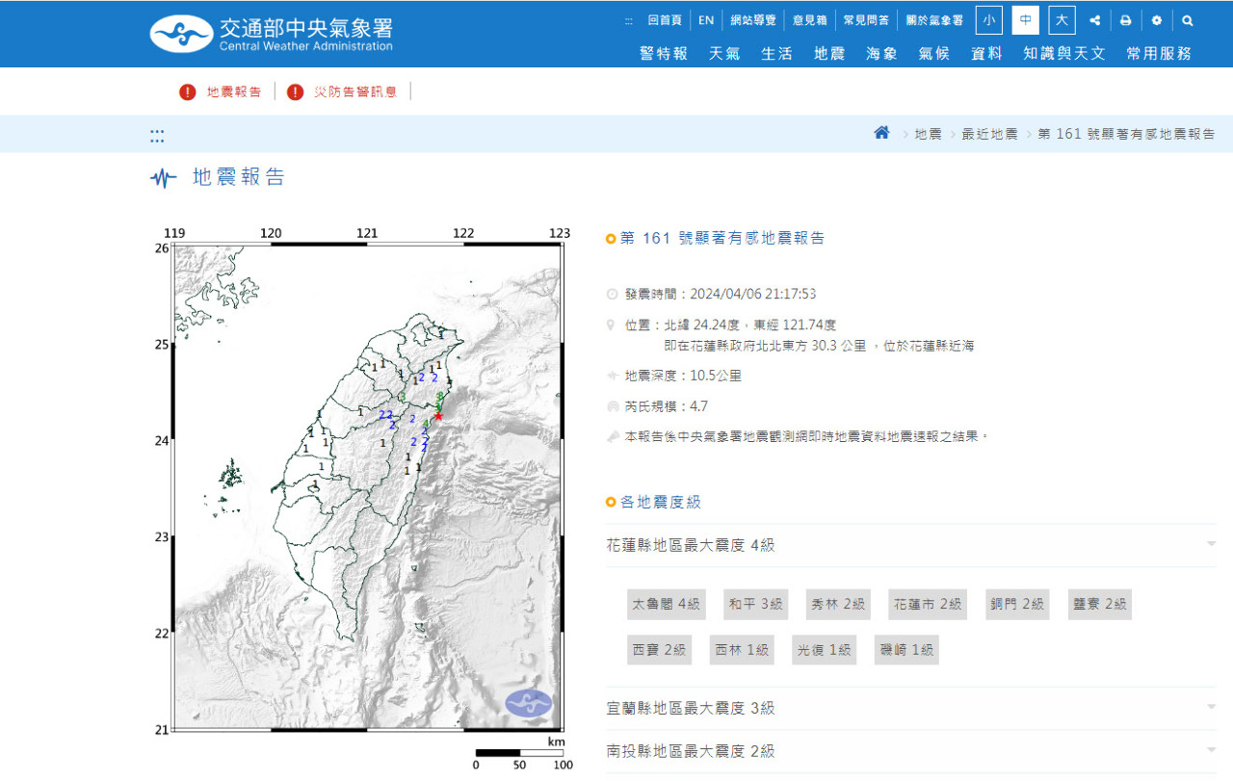This screenshot has width=1233, height=781.
Task: Click the 西林 1級 station tag
Action: [742, 649]
